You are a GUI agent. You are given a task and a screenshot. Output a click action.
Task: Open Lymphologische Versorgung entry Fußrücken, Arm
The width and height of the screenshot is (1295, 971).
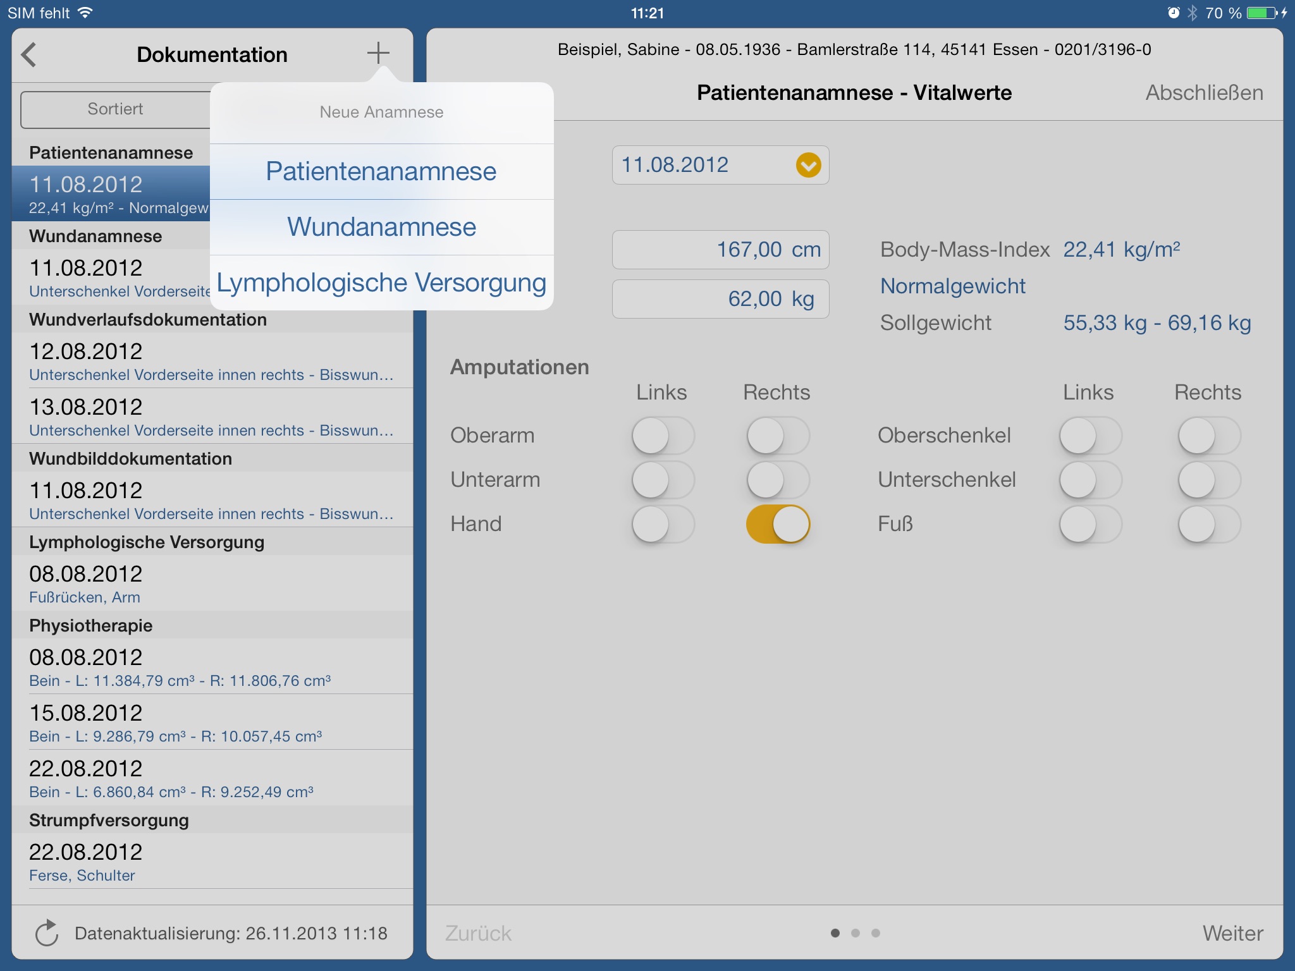point(212,583)
